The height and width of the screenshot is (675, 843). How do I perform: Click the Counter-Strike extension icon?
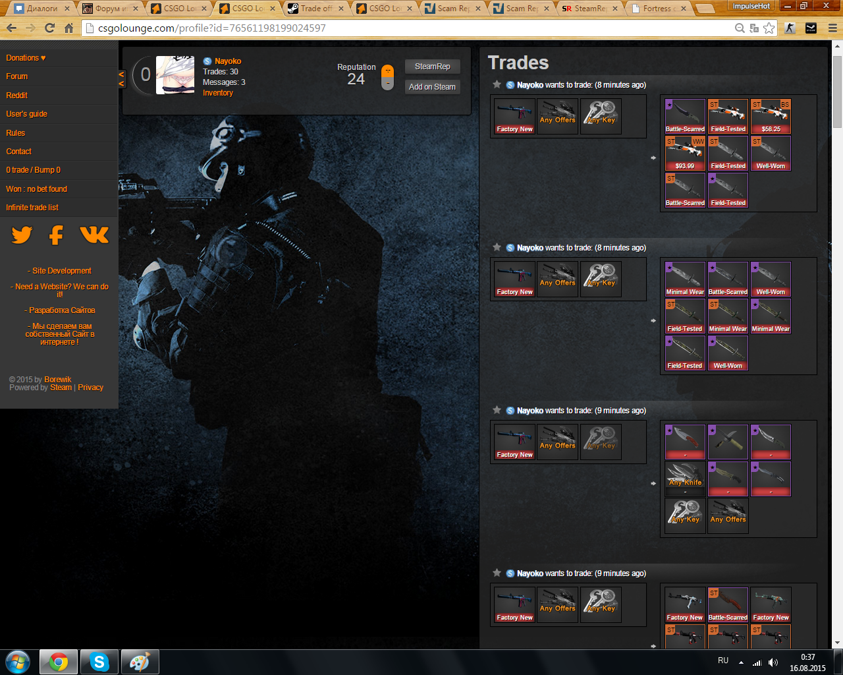tap(790, 28)
